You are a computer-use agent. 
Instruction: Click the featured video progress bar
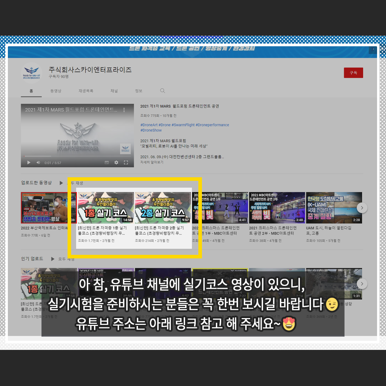click(x=77, y=156)
